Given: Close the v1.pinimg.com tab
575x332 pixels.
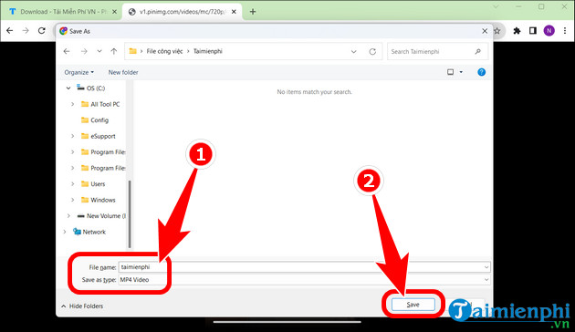Looking at the screenshot, I should (x=234, y=12).
